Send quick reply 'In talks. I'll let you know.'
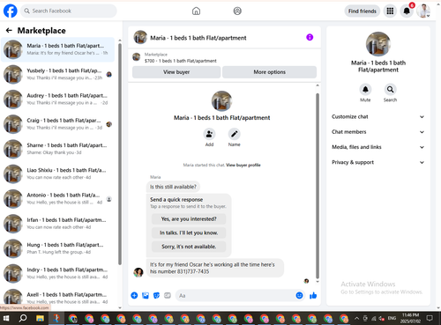Screen dimensions: 441x325 click(x=189, y=233)
